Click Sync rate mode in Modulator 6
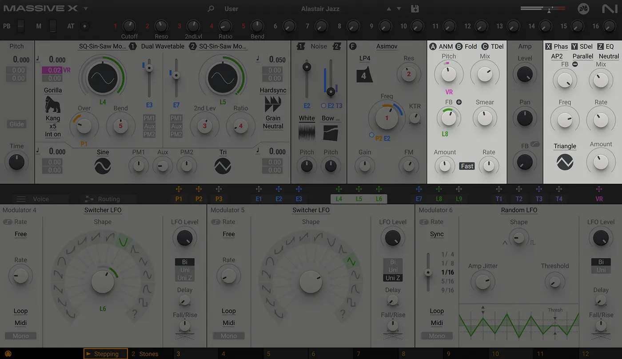 [x=437, y=234]
